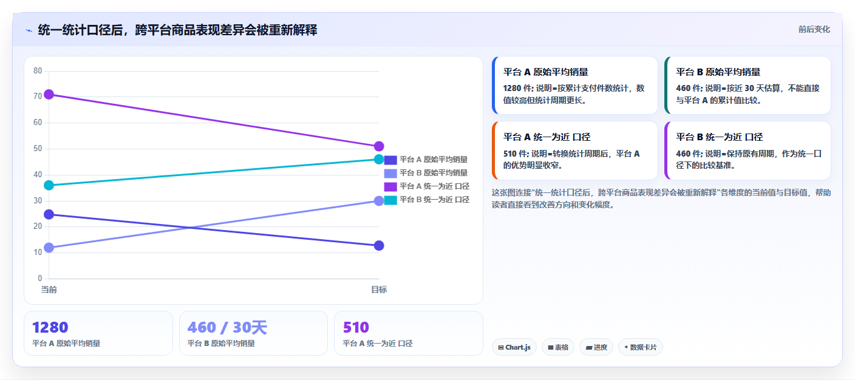855x380 pixels.
Task: Click the cyan data point at 当前
Action: point(49,185)
